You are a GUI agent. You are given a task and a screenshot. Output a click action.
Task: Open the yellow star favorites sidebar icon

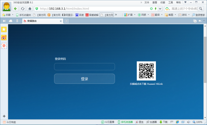click(x=4, y=29)
